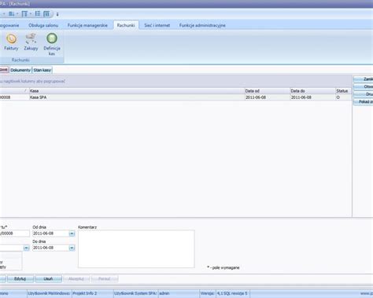Open Zakupy shopping cart icon
The height and width of the screenshot is (298, 373).
tap(31, 42)
